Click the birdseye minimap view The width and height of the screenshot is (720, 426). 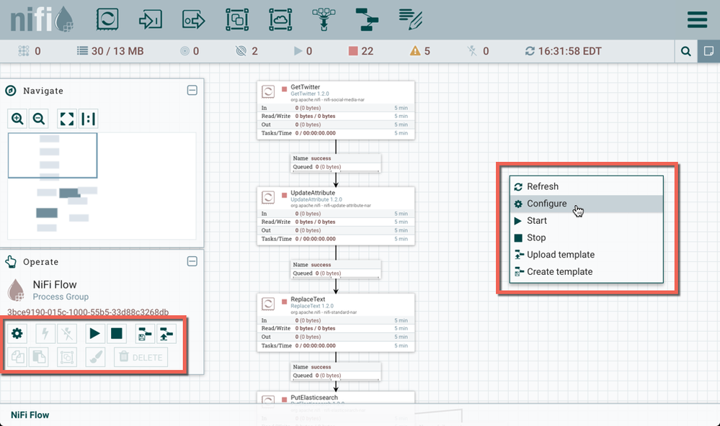(102, 186)
